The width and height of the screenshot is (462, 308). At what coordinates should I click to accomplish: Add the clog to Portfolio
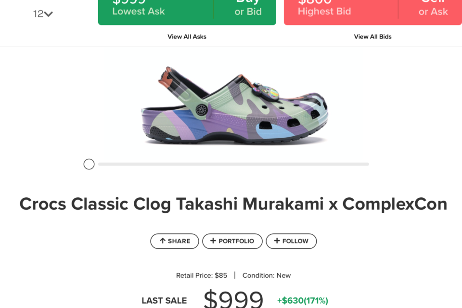(232, 241)
